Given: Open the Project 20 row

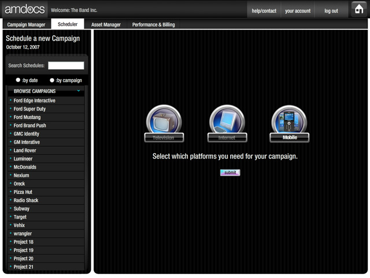Looking at the screenshot, I should point(46,258).
